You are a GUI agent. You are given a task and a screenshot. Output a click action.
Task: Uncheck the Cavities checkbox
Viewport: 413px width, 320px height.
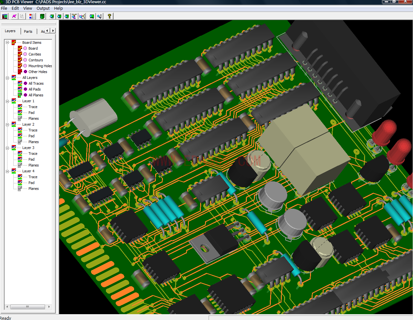(x=20, y=54)
